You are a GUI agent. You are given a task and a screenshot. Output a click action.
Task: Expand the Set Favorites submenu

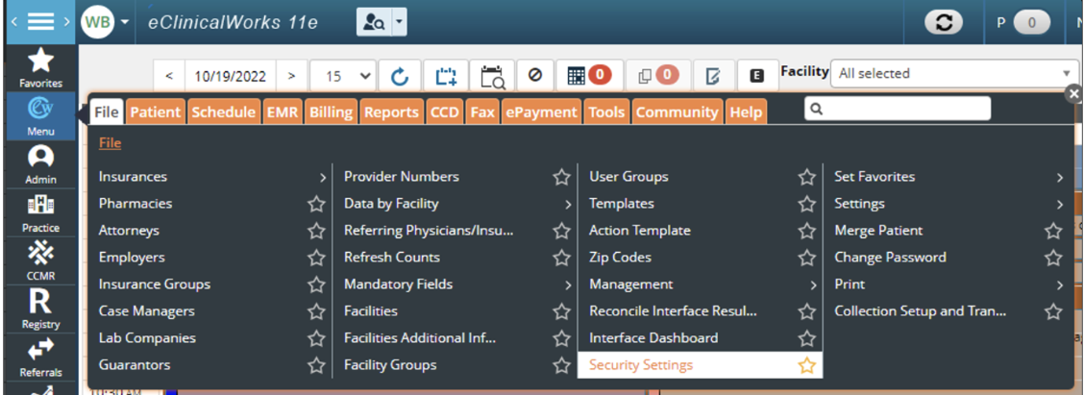pyautogui.click(x=1060, y=178)
